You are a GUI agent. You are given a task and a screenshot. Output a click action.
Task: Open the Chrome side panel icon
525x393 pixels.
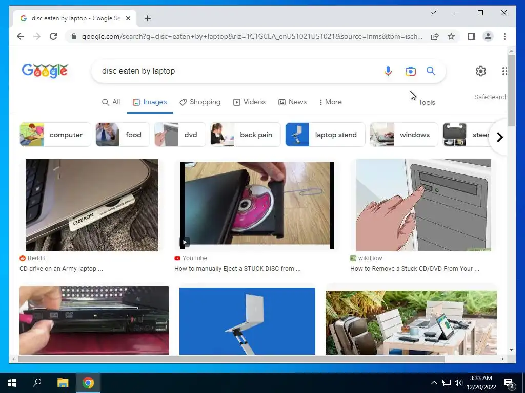[472, 36]
